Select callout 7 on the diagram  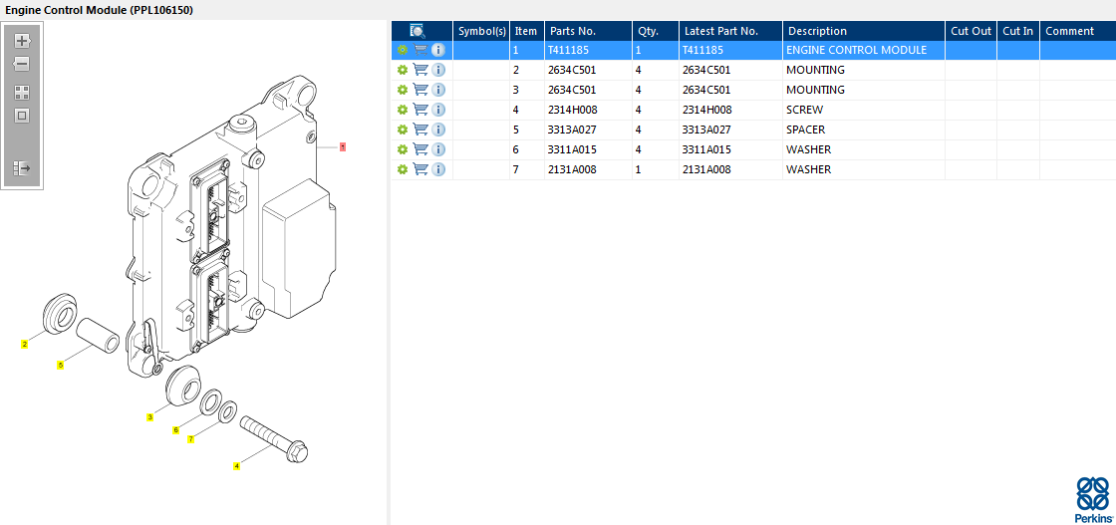tap(190, 439)
